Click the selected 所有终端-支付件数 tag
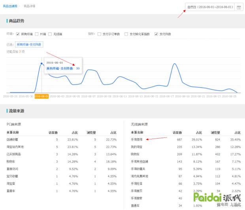Screen dimensions: 245x210 (x=29, y=45)
